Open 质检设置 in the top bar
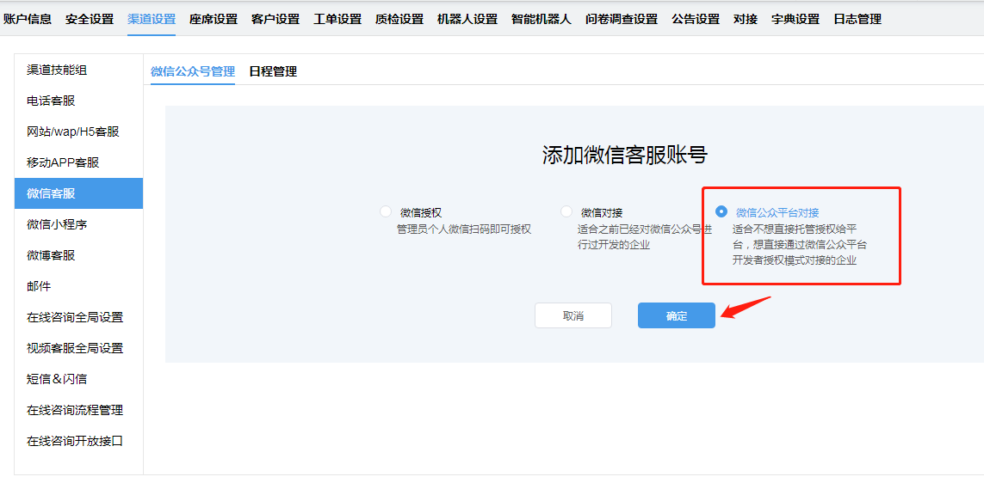The image size is (984, 483). coord(399,20)
